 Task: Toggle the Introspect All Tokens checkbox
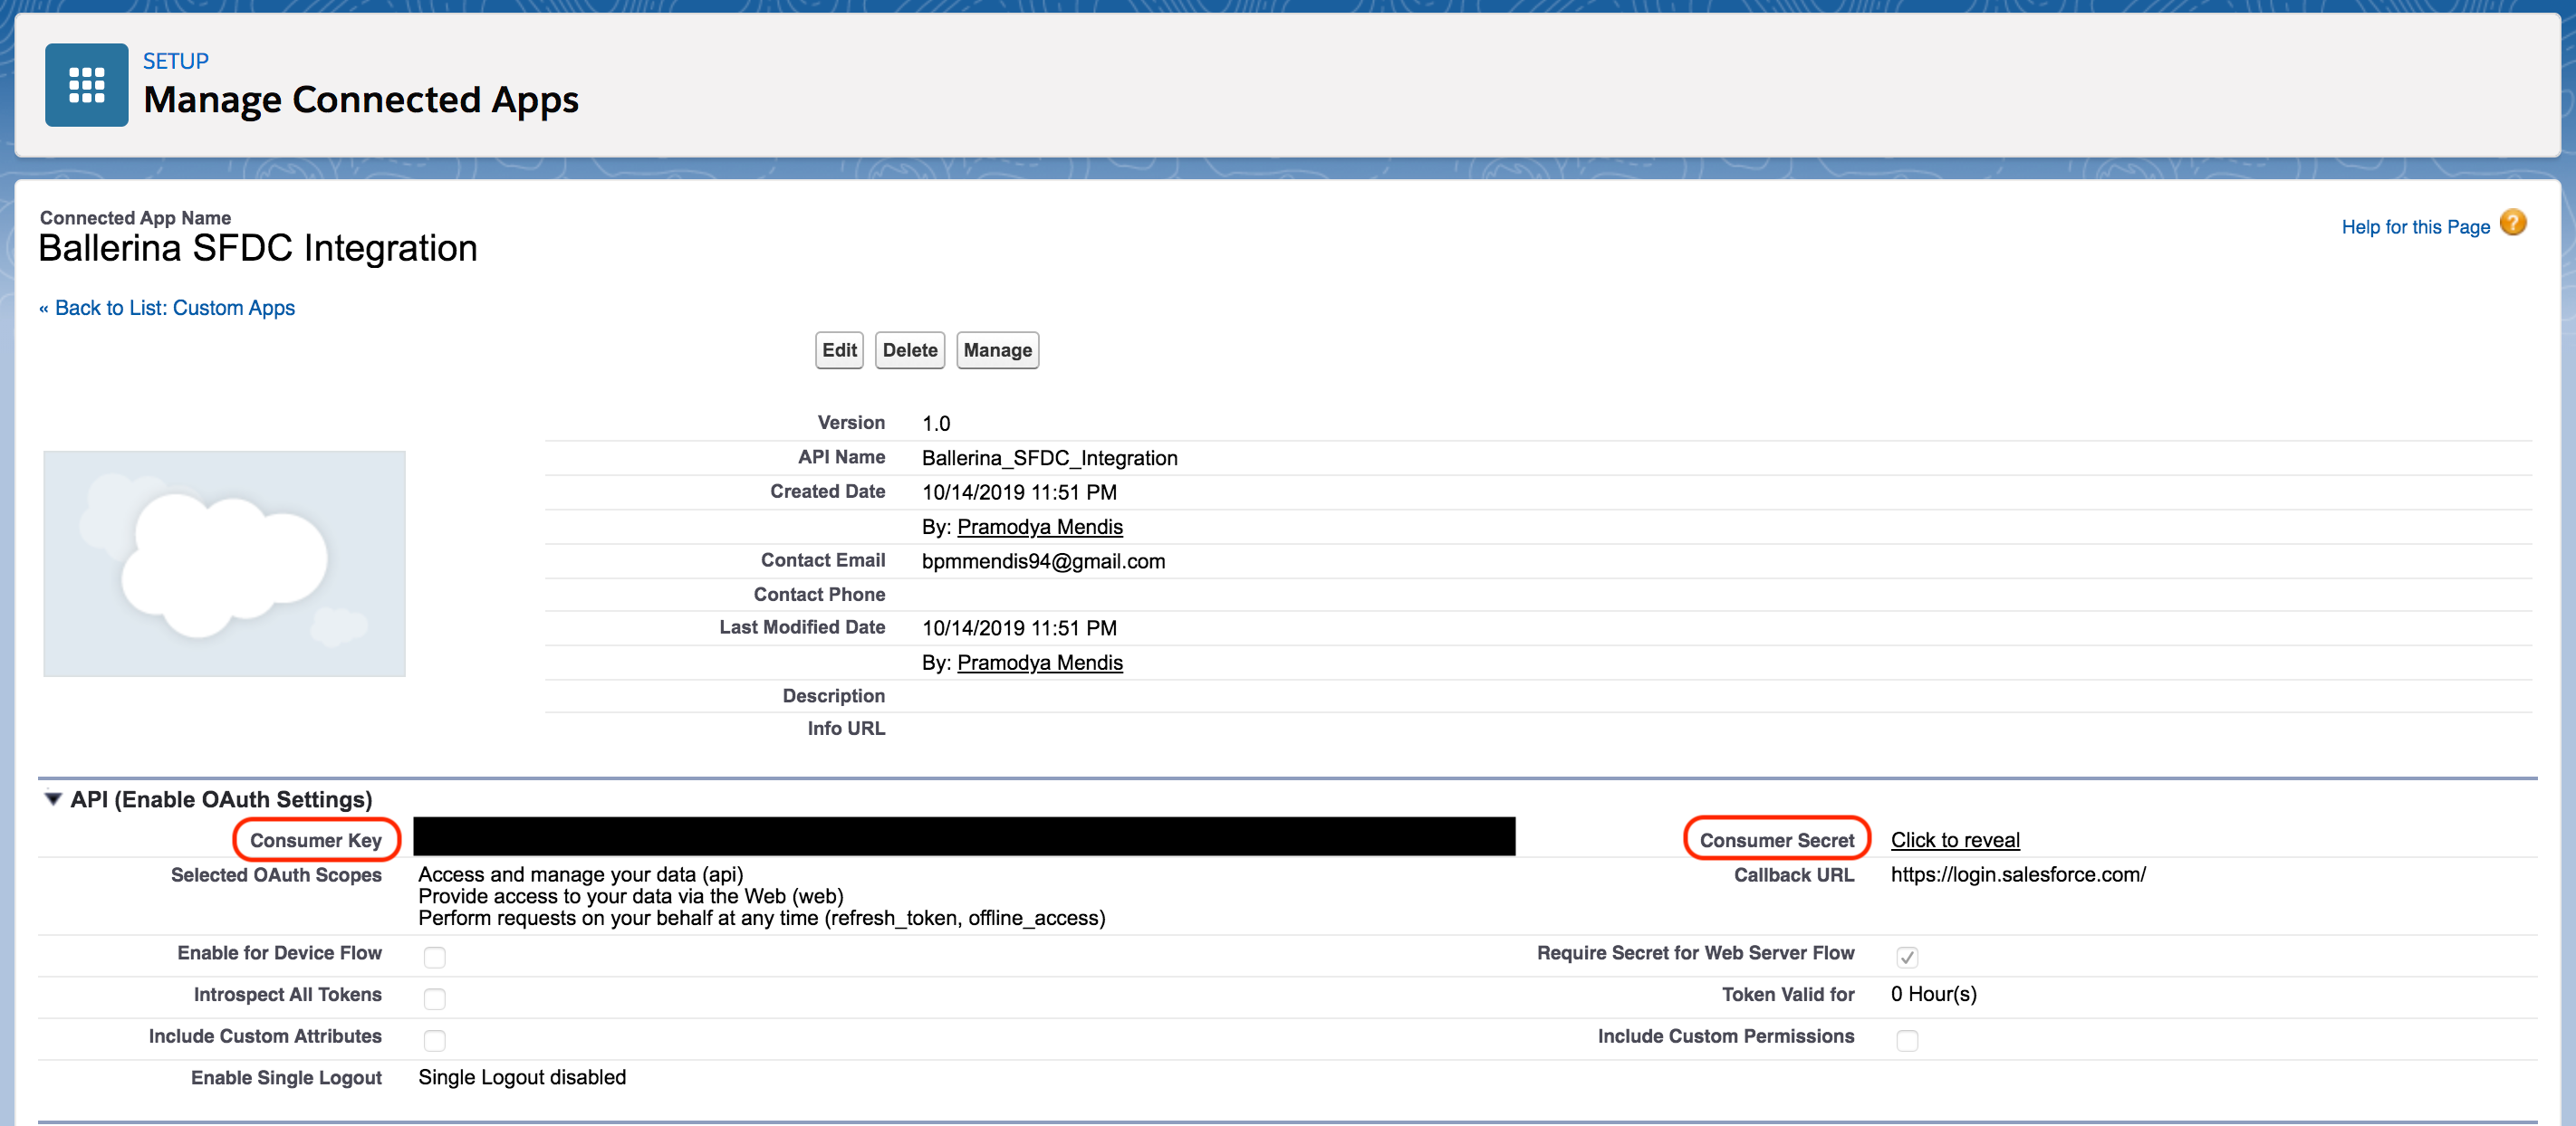434,998
